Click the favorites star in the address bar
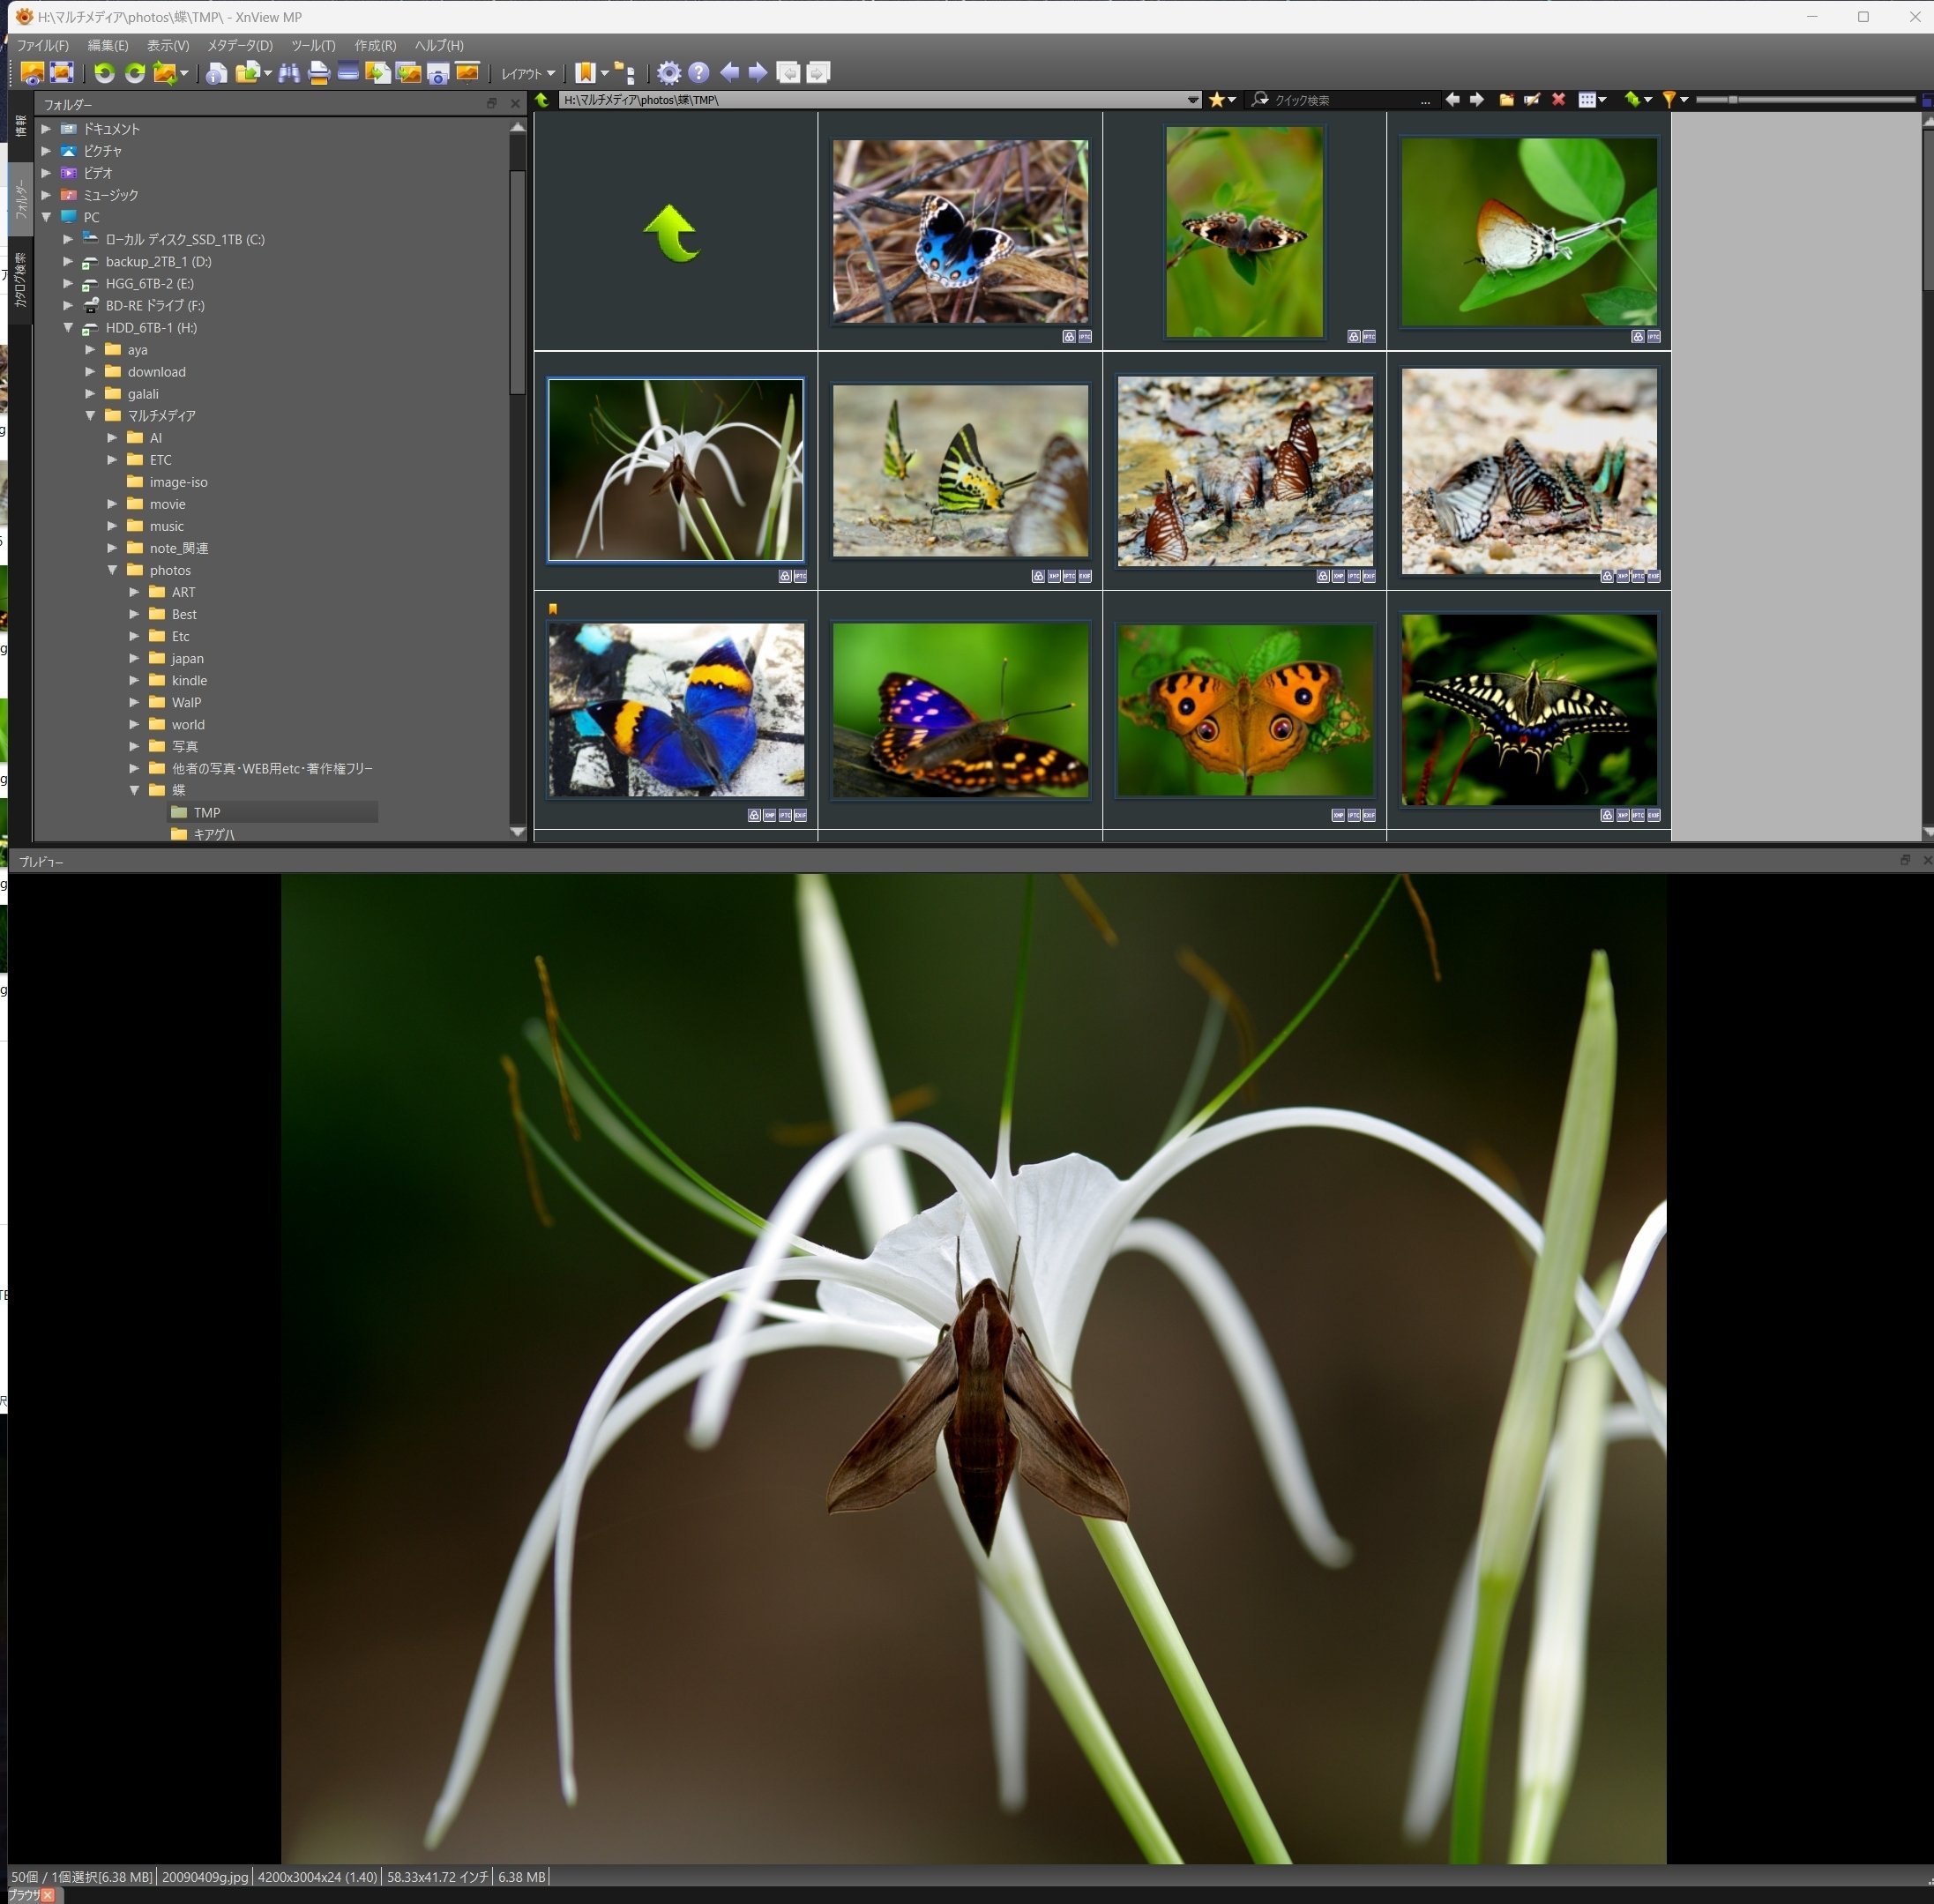 (1216, 100)
